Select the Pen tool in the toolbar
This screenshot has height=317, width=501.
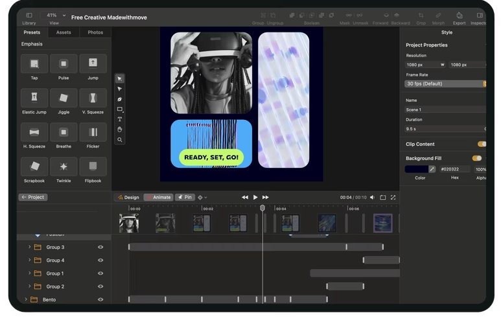point(120,99)
